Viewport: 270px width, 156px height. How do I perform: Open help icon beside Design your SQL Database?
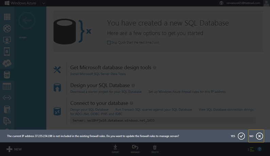133,85
